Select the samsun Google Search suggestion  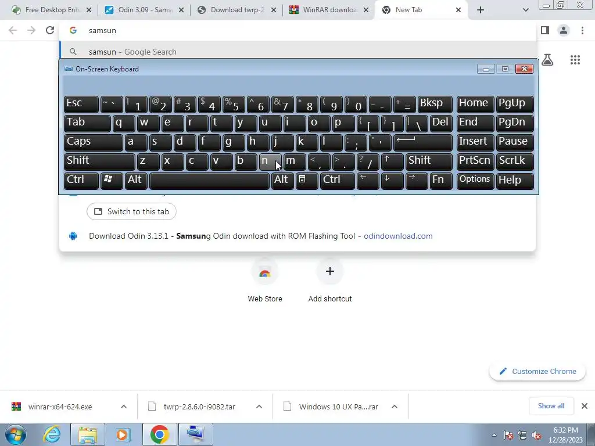coord(298,52)
